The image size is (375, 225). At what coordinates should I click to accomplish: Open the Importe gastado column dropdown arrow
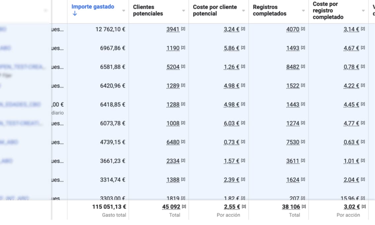123,11
